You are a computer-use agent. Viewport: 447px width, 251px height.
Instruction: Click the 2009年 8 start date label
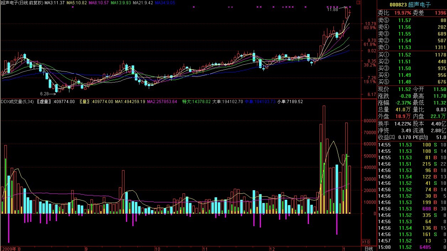[11, 249]
